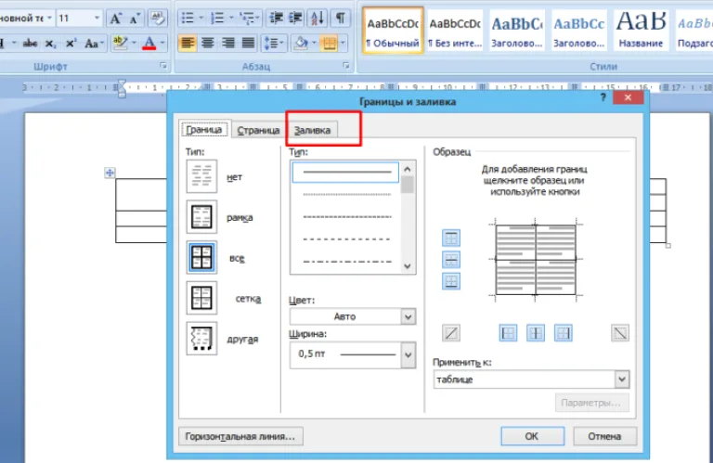
Task: Select the Название style
Action: pos(641,31)
